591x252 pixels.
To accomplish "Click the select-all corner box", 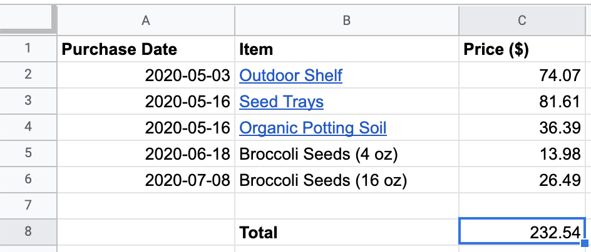I will click(x=28, y=21).
